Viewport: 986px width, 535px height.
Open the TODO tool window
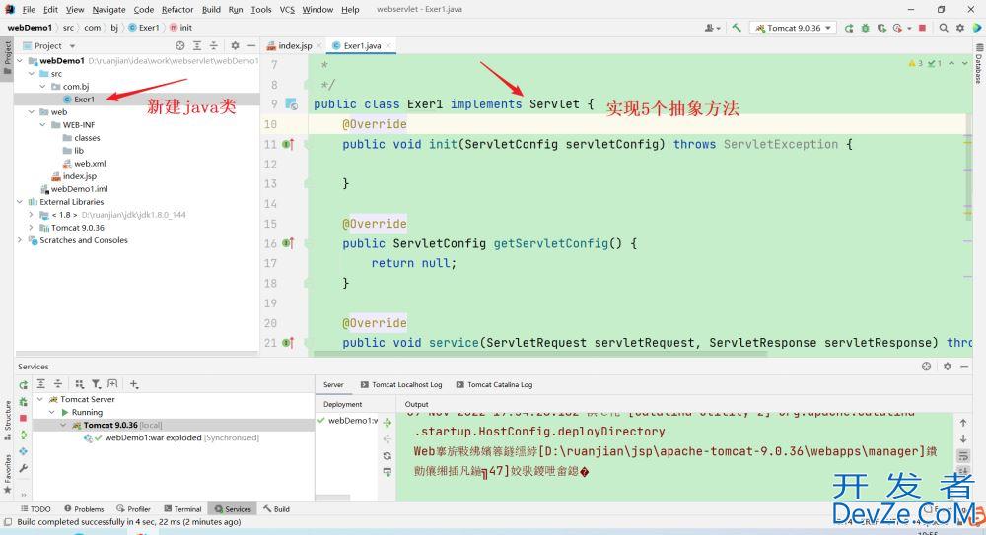35,509
